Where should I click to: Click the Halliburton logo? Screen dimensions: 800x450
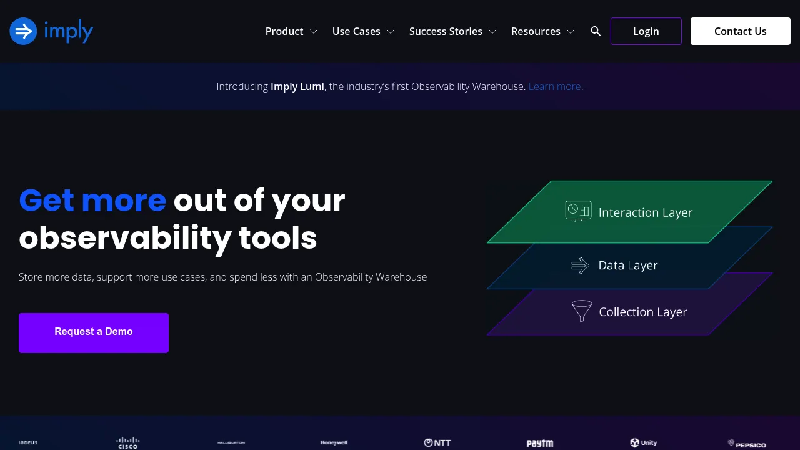(231, 442)
